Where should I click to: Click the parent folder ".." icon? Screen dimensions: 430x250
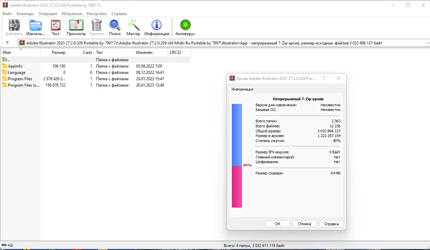click(5, 60)
